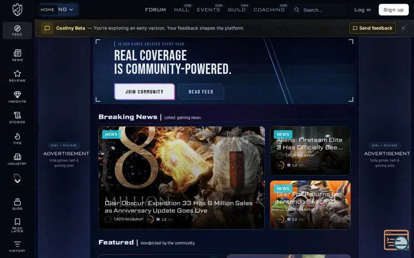
Task: Open the Read Later bookmark
Action: (x=17, y=225)
